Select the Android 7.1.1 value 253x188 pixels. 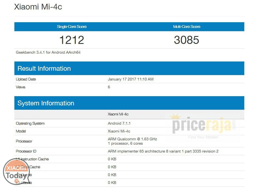[119, 124]
